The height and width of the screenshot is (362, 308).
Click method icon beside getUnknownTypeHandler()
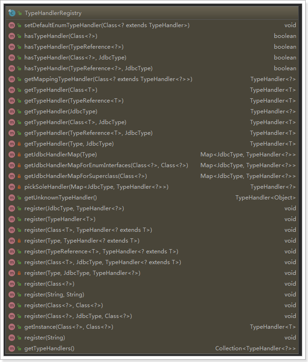12,198
